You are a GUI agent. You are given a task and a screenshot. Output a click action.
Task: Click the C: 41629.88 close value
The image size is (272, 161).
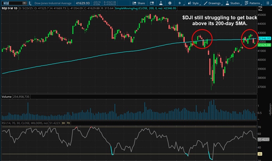(x=92, y=8)
